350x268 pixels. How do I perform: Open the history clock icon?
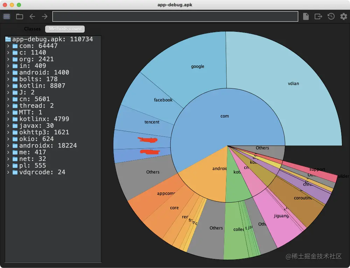[x=331, y=16]
